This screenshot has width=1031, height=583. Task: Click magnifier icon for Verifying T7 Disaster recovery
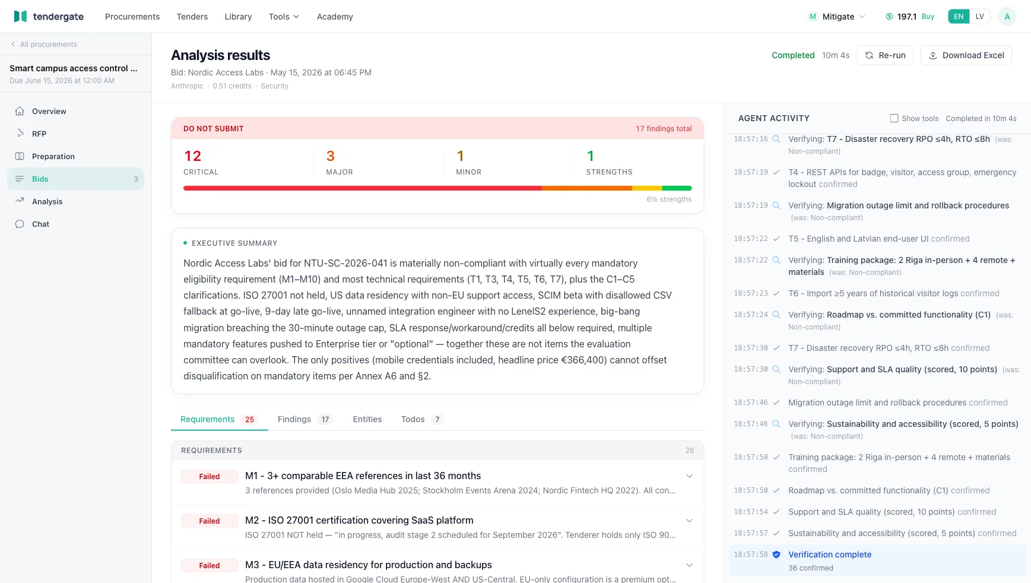click(776, 139)
